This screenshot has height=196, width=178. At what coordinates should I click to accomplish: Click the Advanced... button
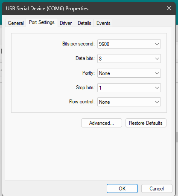coord(102,123)
